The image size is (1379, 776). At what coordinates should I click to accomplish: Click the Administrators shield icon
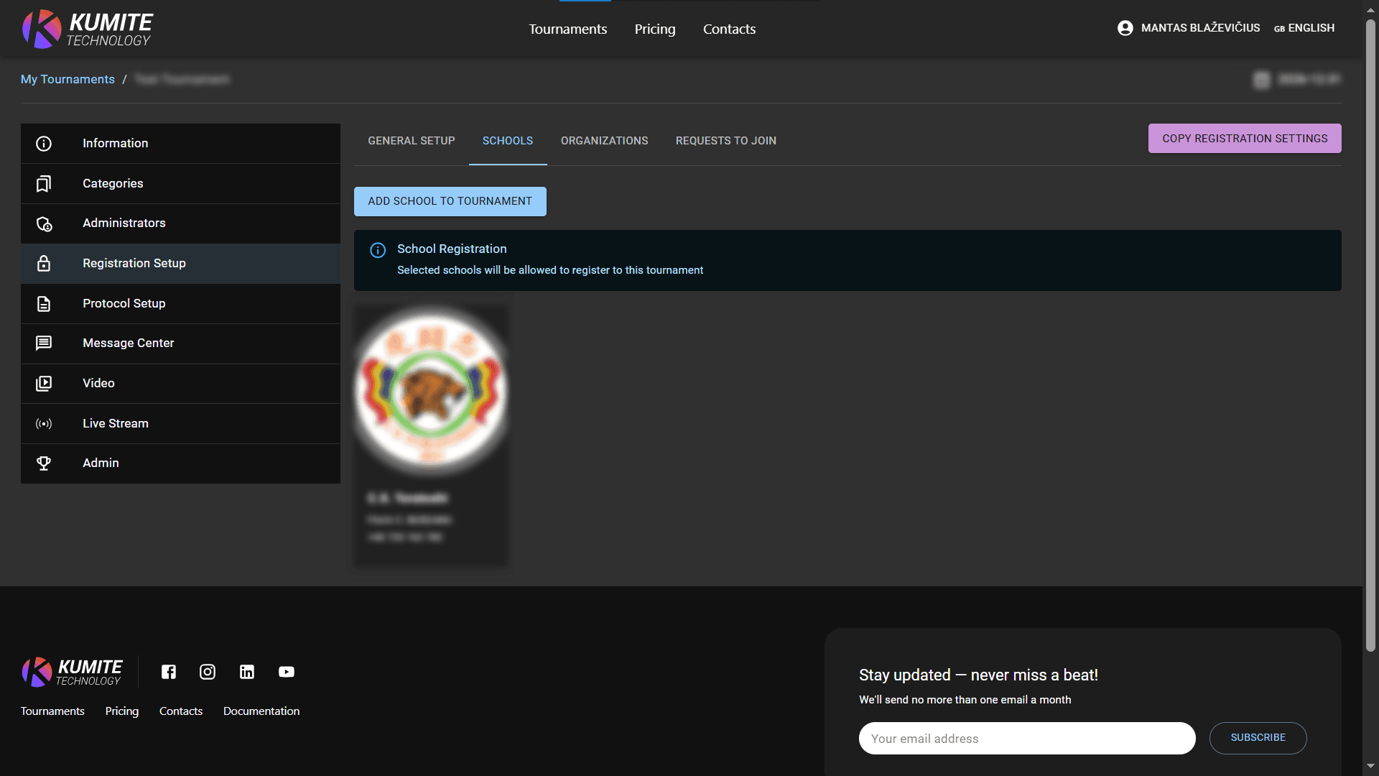coord(44,224)
